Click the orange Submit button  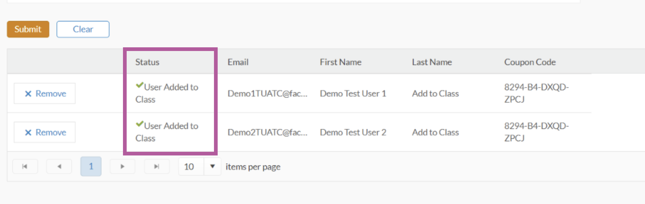28,29
